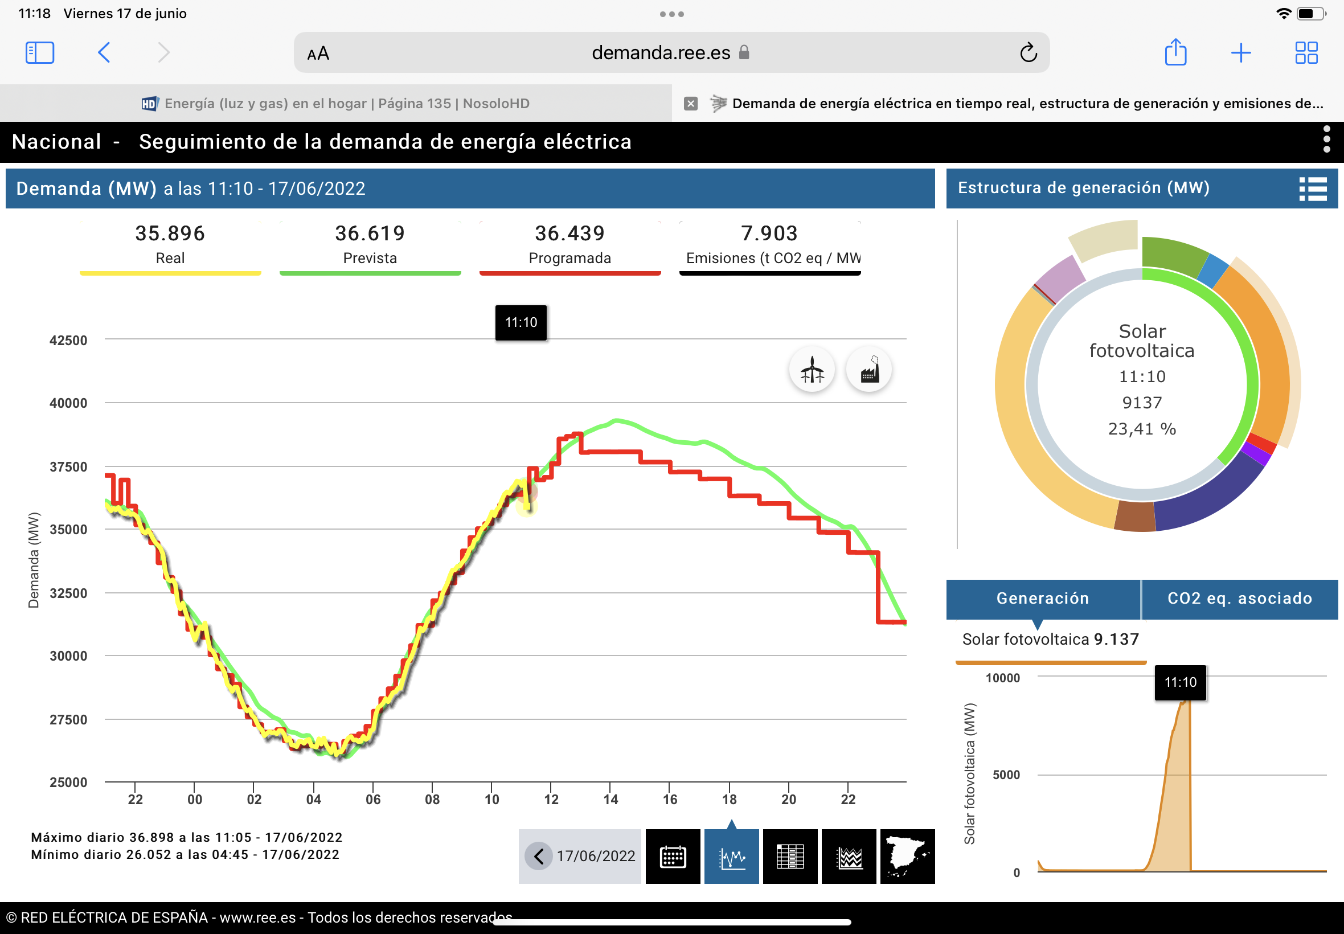Click the brown donut segment
The image size is (1344, 934).
point(1134,517)
